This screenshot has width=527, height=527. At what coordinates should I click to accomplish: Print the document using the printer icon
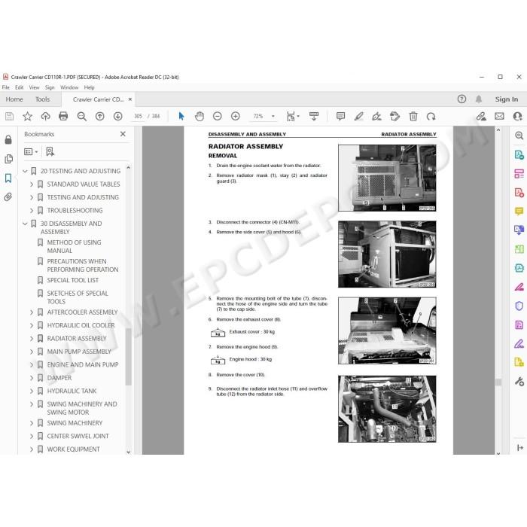63,116
